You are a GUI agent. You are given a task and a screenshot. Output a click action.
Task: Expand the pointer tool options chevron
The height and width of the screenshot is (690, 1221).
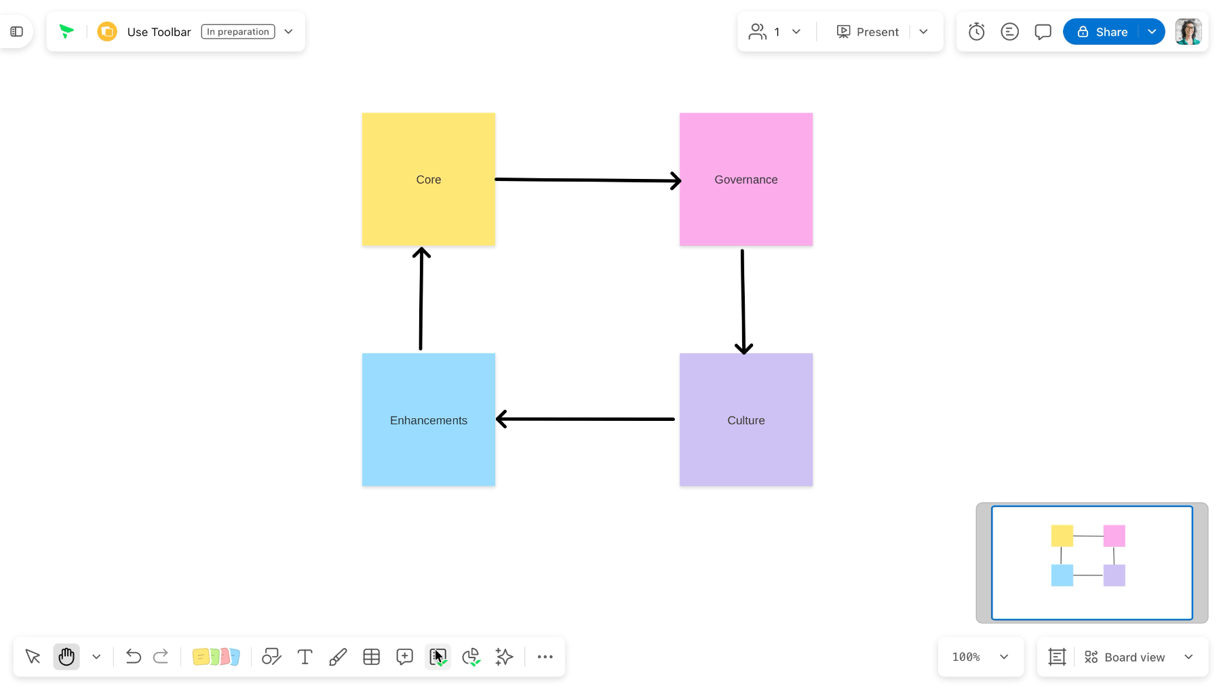pos(96,657)
